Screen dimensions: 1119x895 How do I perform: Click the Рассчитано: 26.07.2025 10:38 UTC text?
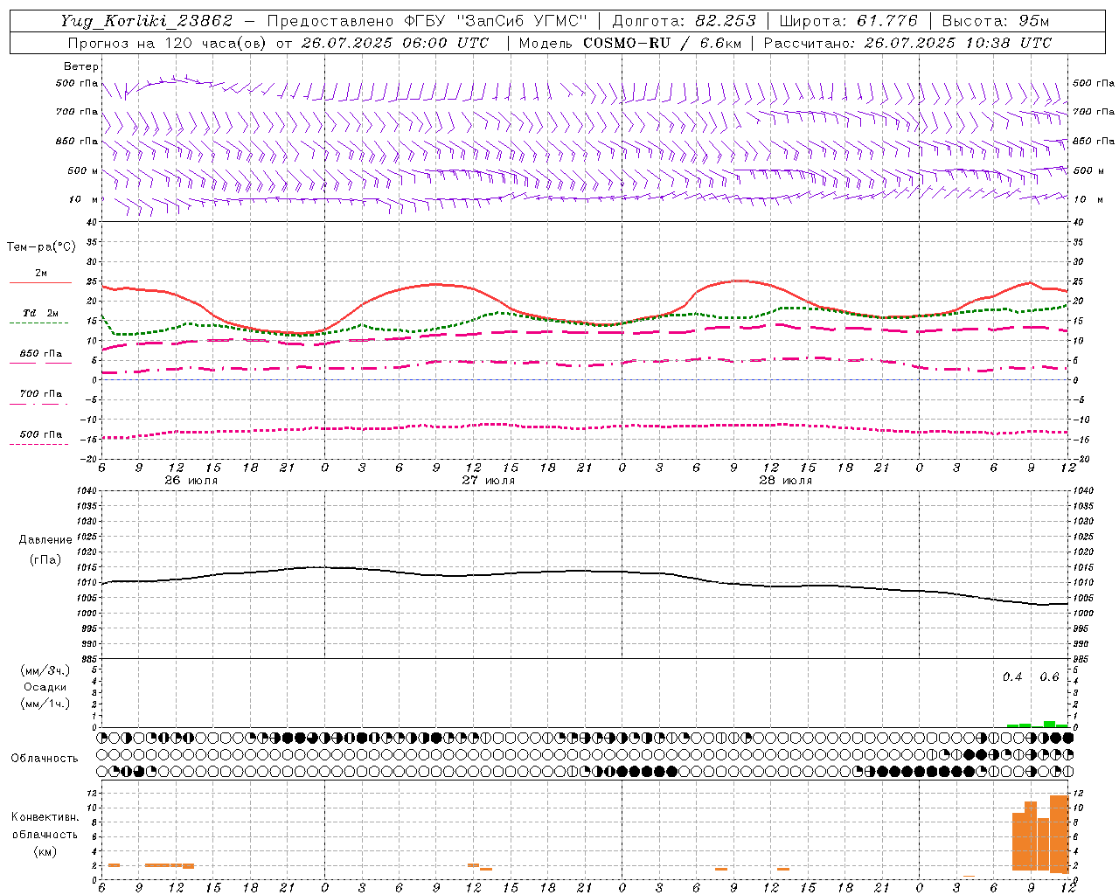(x=907, y=43)
